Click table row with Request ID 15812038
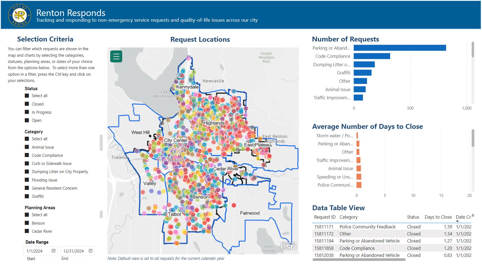This screenshot has height=265, width=482. [392, 255]
